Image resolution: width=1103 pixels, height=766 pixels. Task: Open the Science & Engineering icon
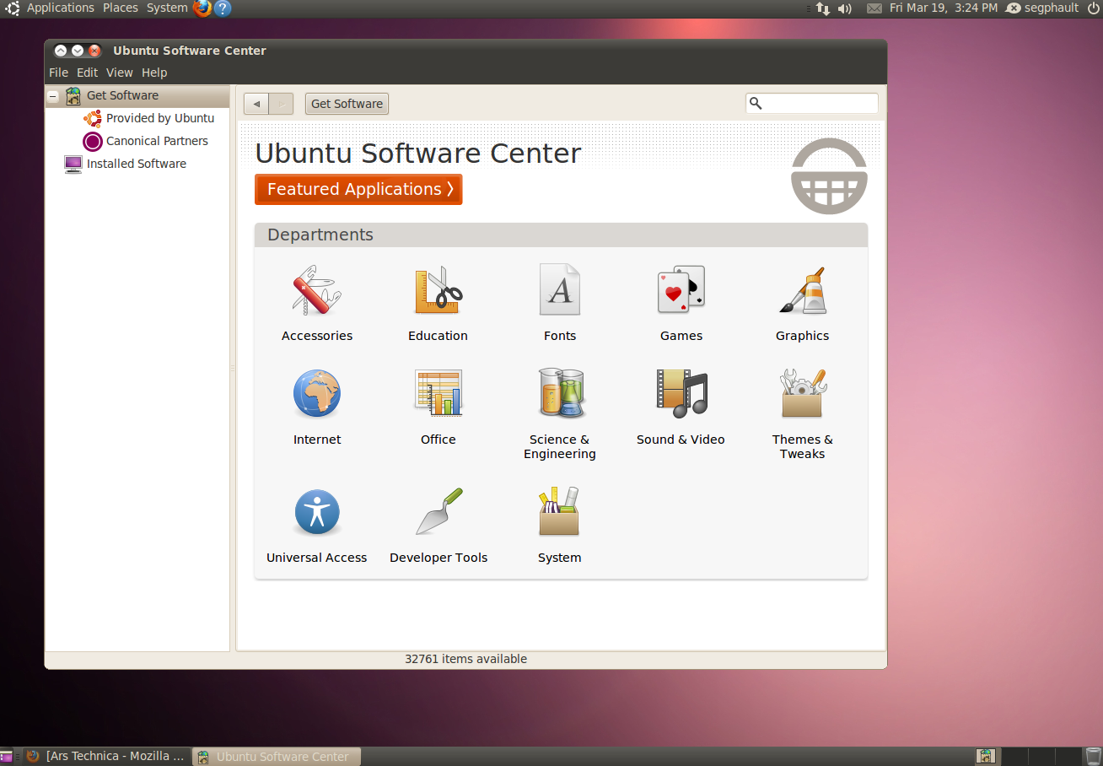coord(560,393)
